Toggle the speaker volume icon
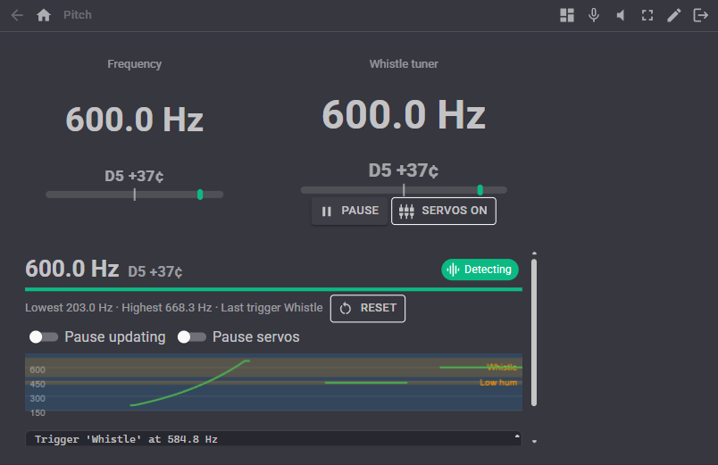718x465 pixels. coord(621,15)
